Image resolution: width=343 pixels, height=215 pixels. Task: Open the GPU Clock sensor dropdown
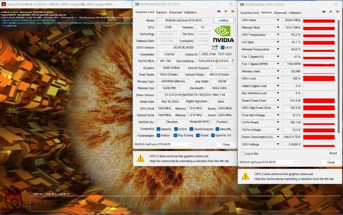tap(278, 20)
